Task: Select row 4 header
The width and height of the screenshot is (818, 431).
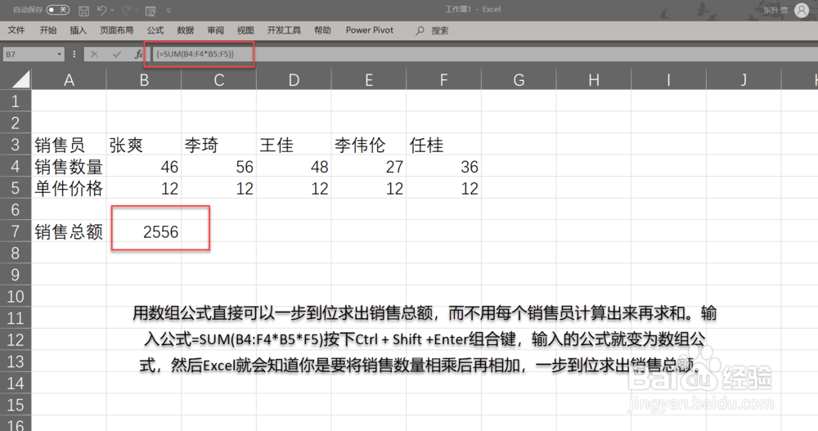Action: pyautogui.click(x=16, y=167)
